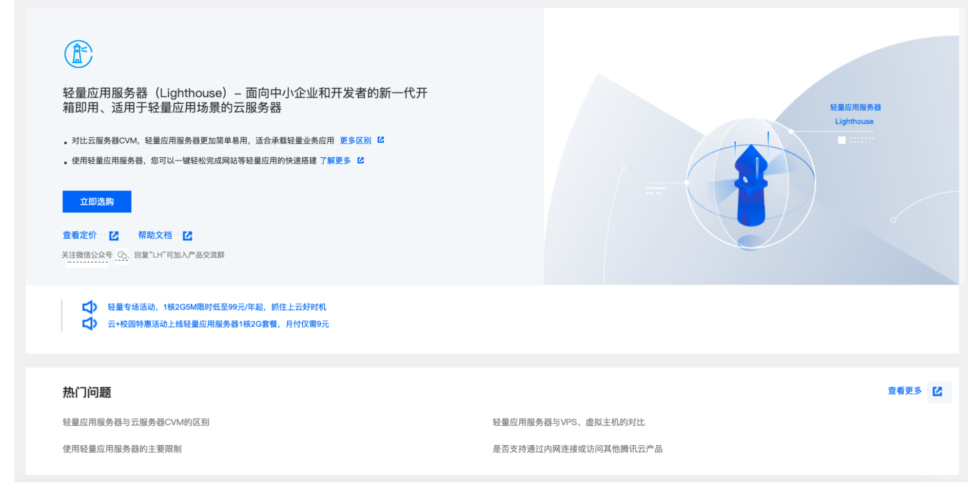Screen dimensions: 976x493
Task: Click external-link icon next to 查看定价
Action: (x=114, y=236)
